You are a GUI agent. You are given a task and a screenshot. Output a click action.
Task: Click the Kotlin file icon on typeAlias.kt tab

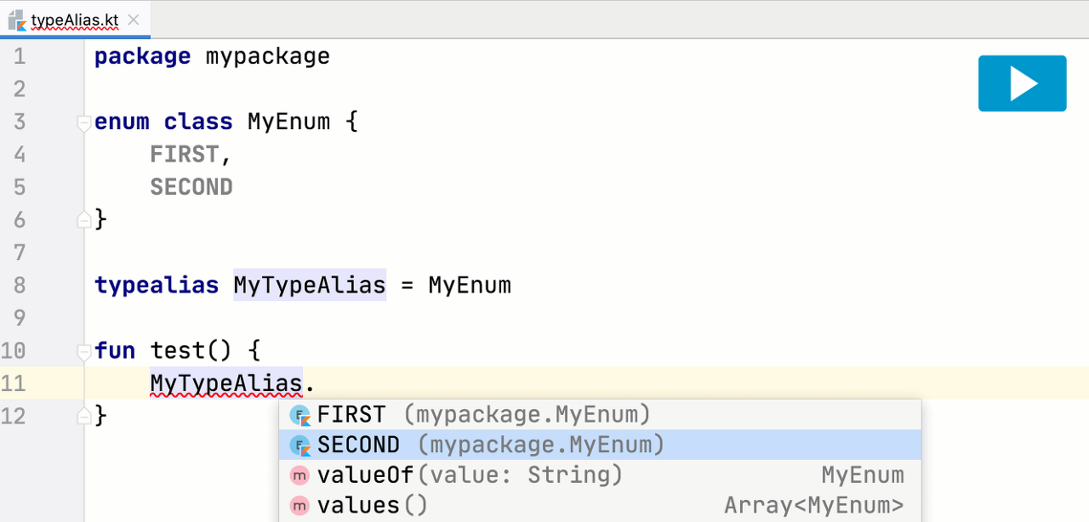tap(15, 20)
